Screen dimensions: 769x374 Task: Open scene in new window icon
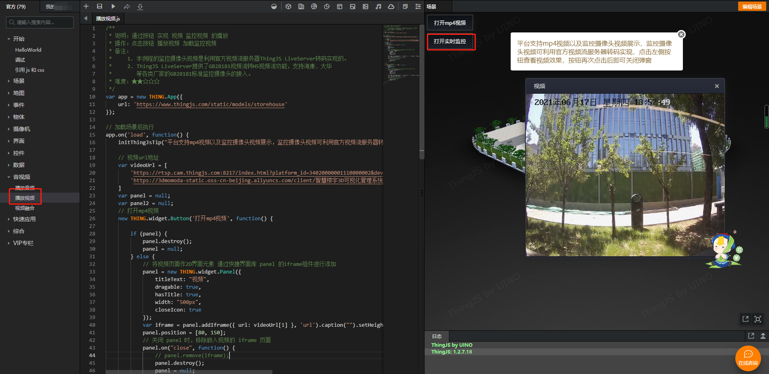745,319
